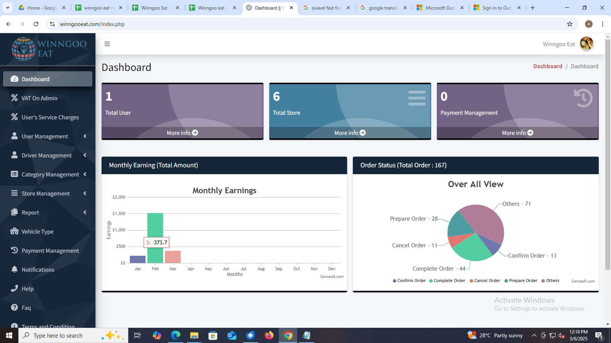Open Firefox from the Windows taskbar

click(269, 335)
